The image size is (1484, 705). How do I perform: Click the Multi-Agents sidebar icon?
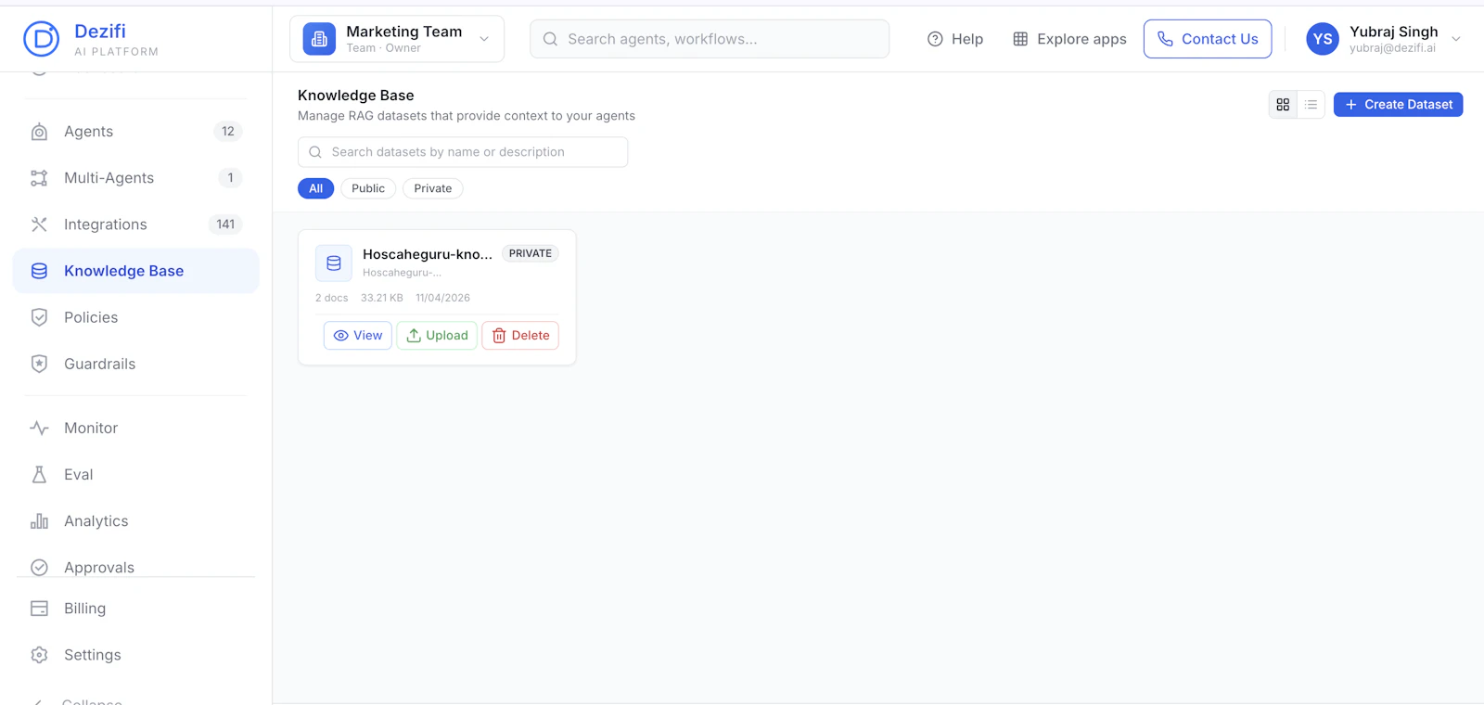pyautogui.click(x=39, y=178)
